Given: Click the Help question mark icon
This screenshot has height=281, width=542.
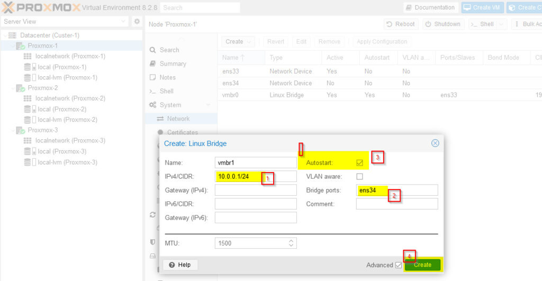Looking at the screenshot, I should (172, 265).
